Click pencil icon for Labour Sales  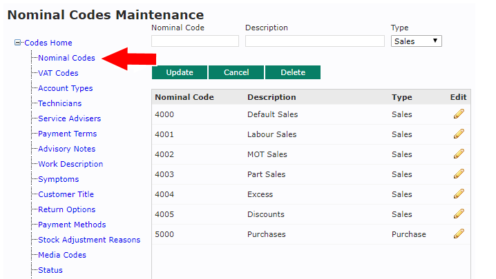pos(458,134)
